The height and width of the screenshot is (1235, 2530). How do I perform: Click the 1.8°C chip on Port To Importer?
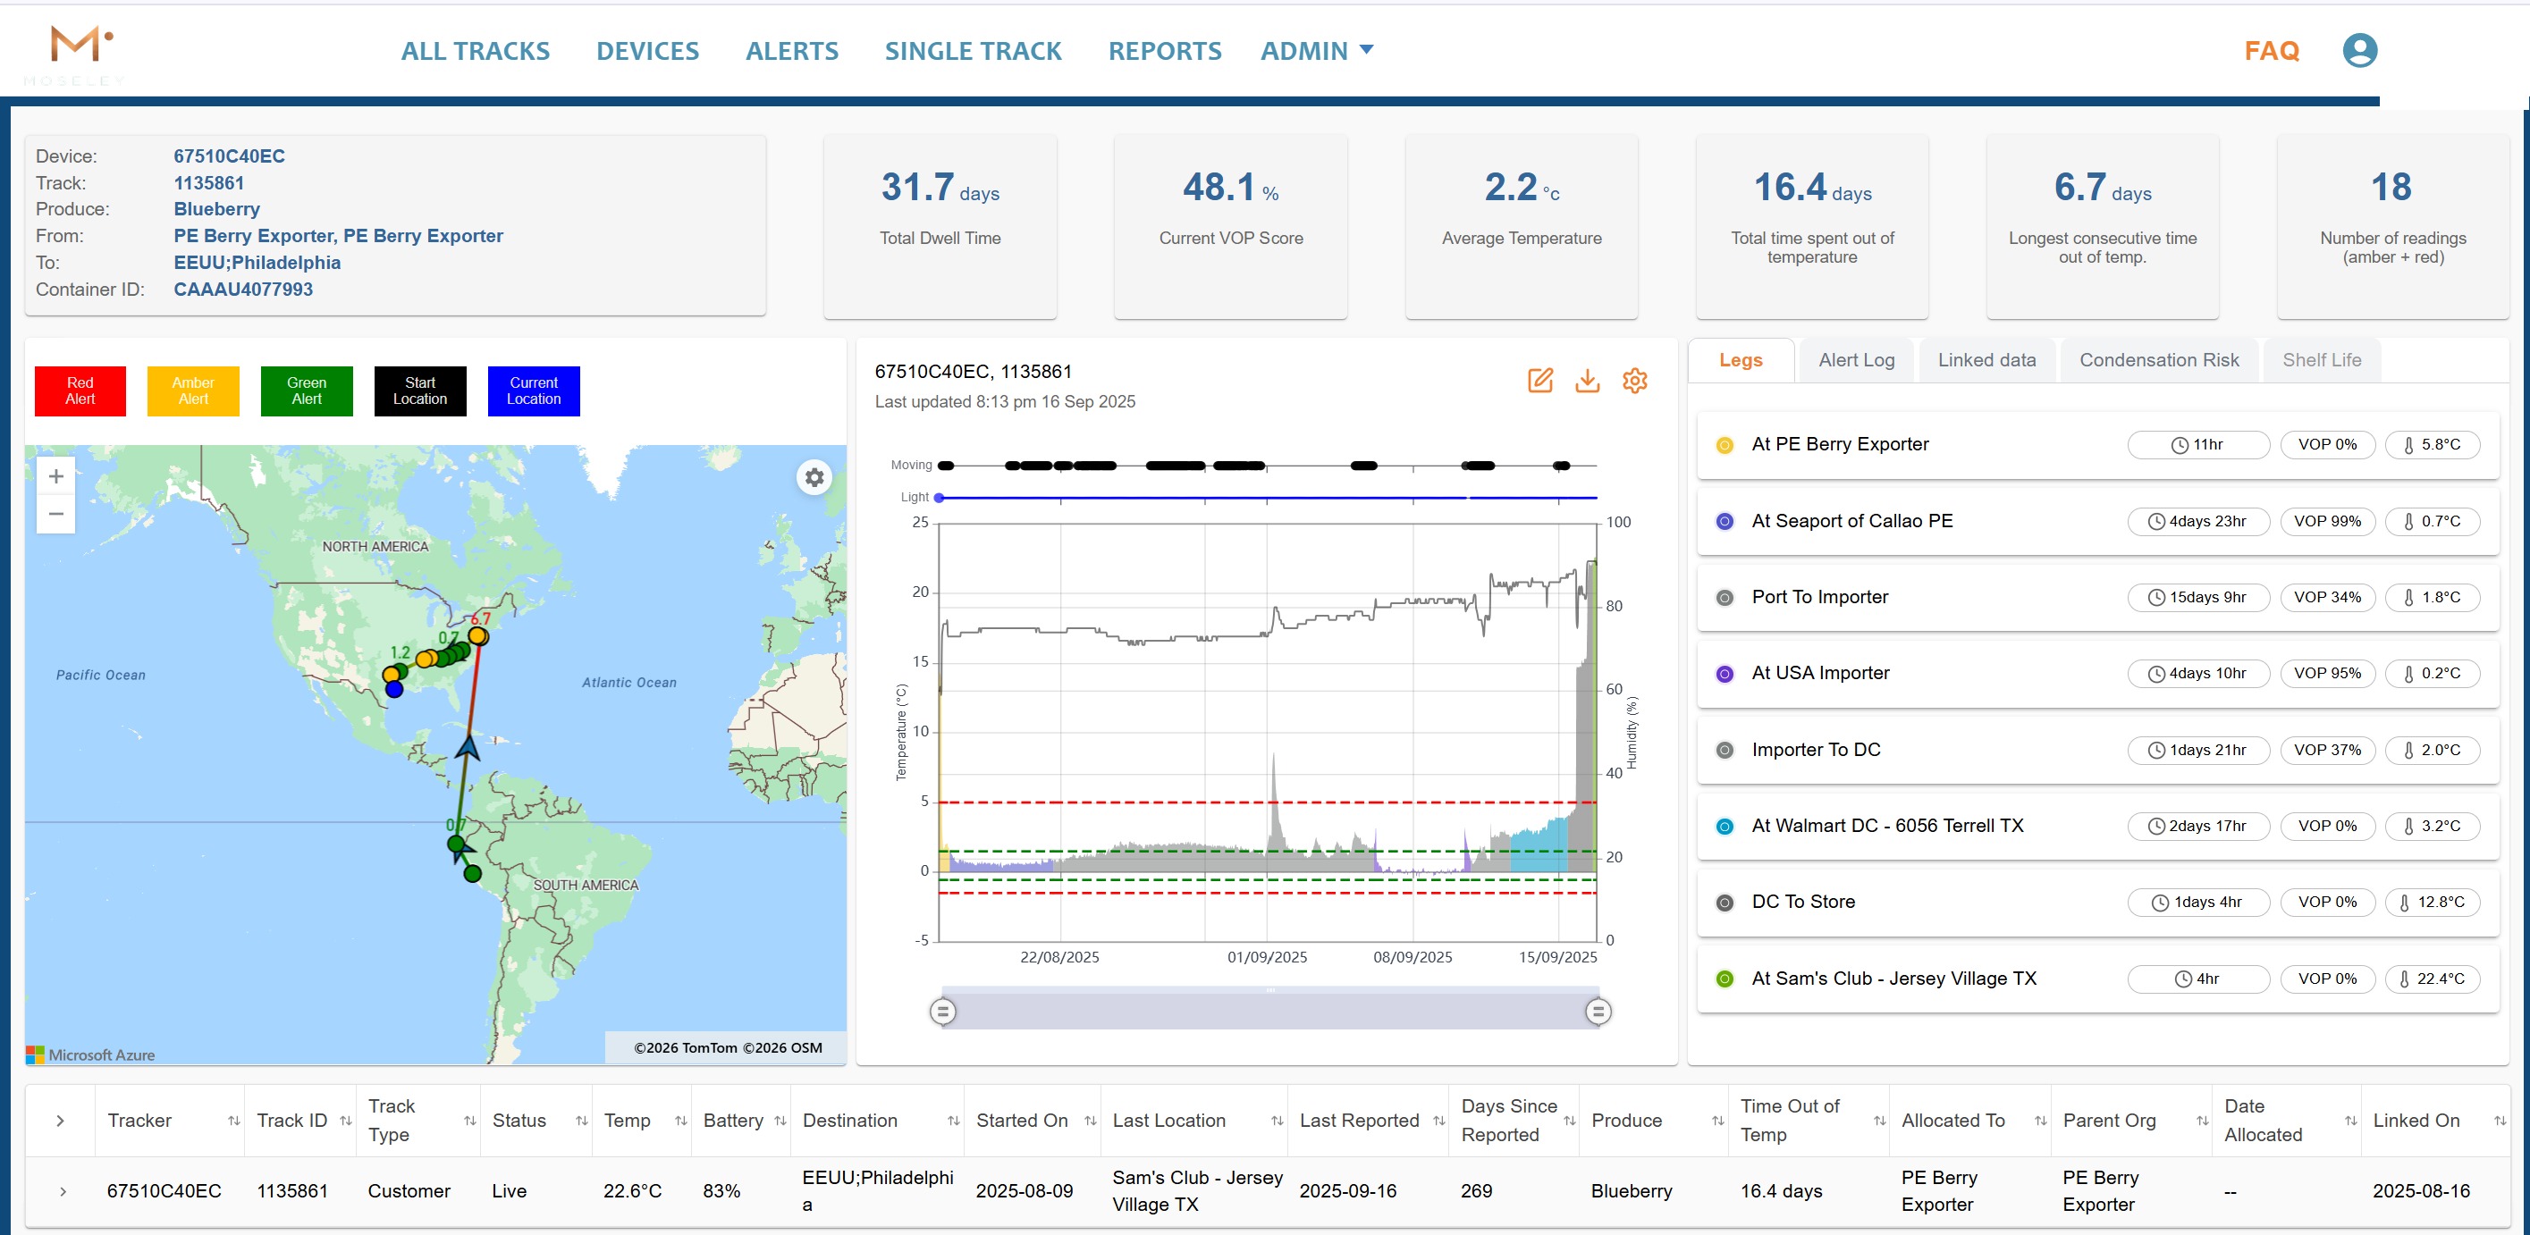(2432, 598)
